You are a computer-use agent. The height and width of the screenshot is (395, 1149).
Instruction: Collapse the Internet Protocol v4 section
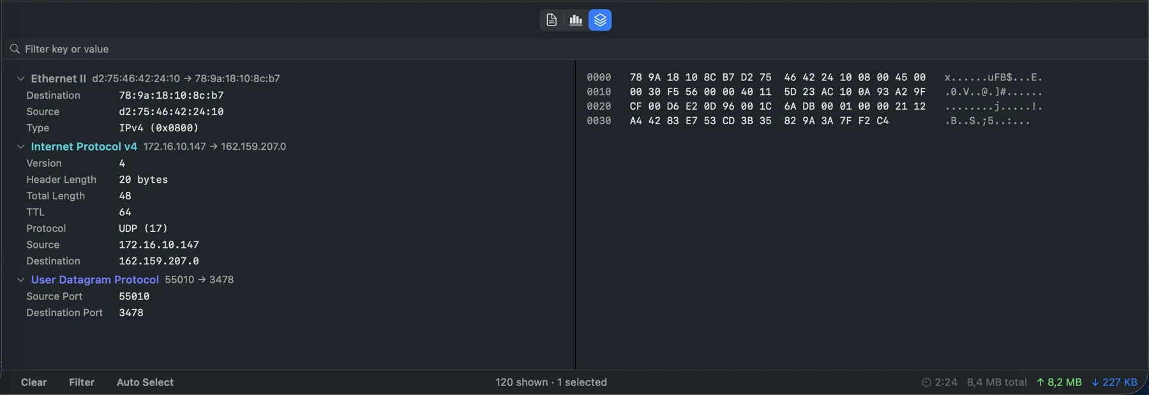[20, 147]
